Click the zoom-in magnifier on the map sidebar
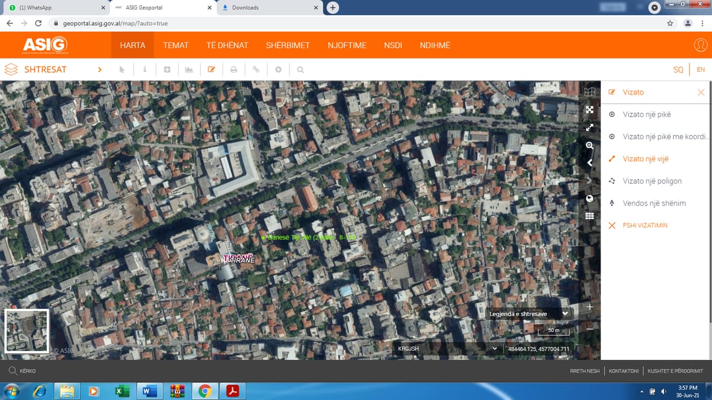The height and width of the screenshot is (400, 712). coord(589,145)
